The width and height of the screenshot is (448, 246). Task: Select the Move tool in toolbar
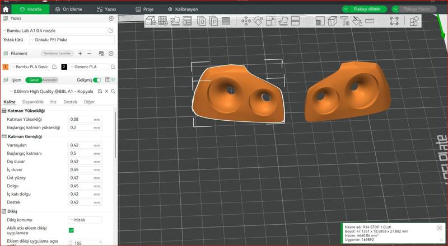pos(246,21)
